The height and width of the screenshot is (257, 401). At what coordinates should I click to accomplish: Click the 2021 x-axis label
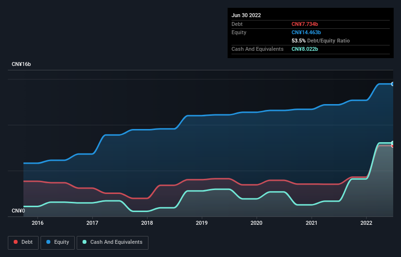pyautogui.click(x=312, y=223)
